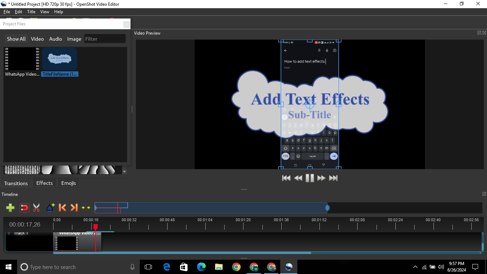Close the Video Preview panel
This screenshot has width=487, height=274.
tap(484, 33)
